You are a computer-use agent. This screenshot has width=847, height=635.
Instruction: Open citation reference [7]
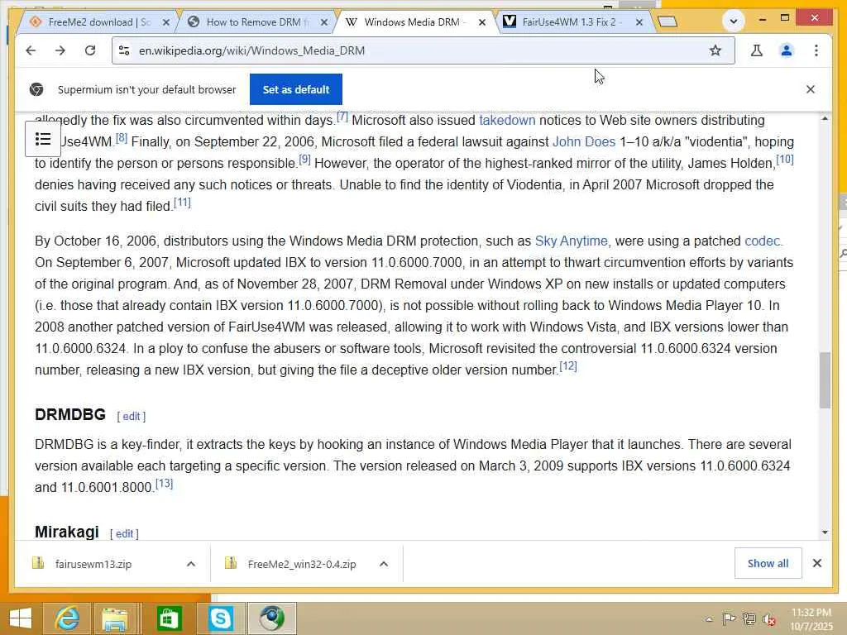(342, 117)
